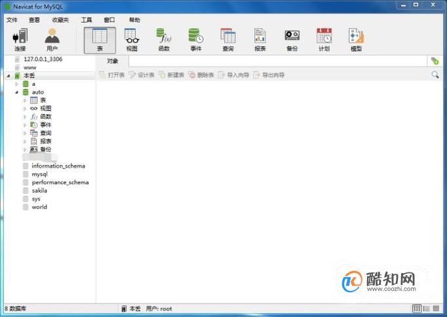Click the 查询 (Query) toolbar icon

click(x=228, y=39)
